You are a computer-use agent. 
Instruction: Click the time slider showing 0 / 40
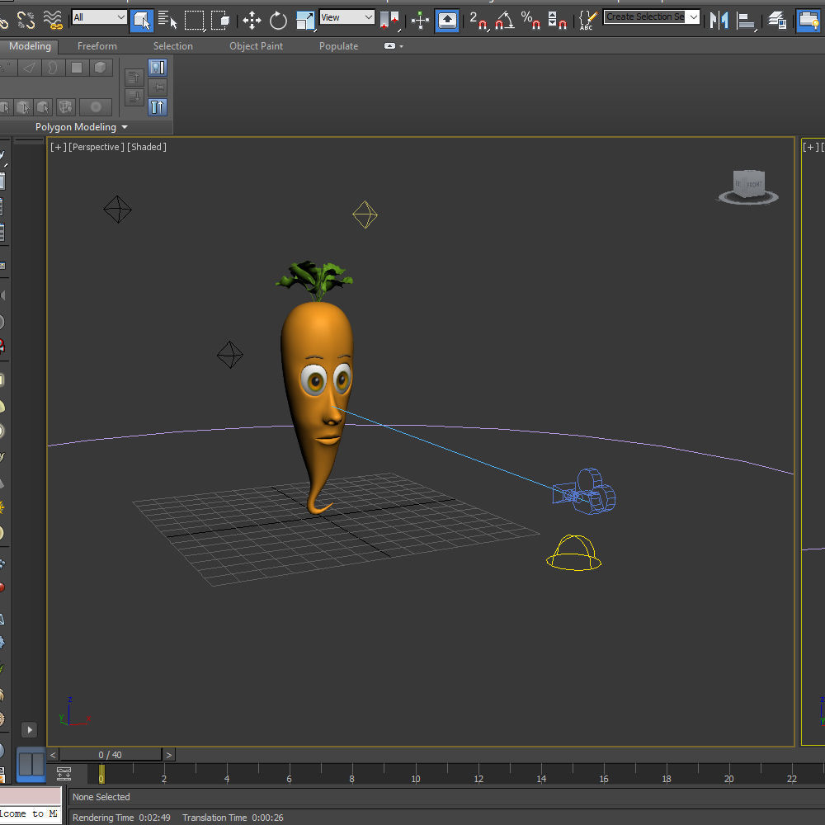click(x=111, y=755)
